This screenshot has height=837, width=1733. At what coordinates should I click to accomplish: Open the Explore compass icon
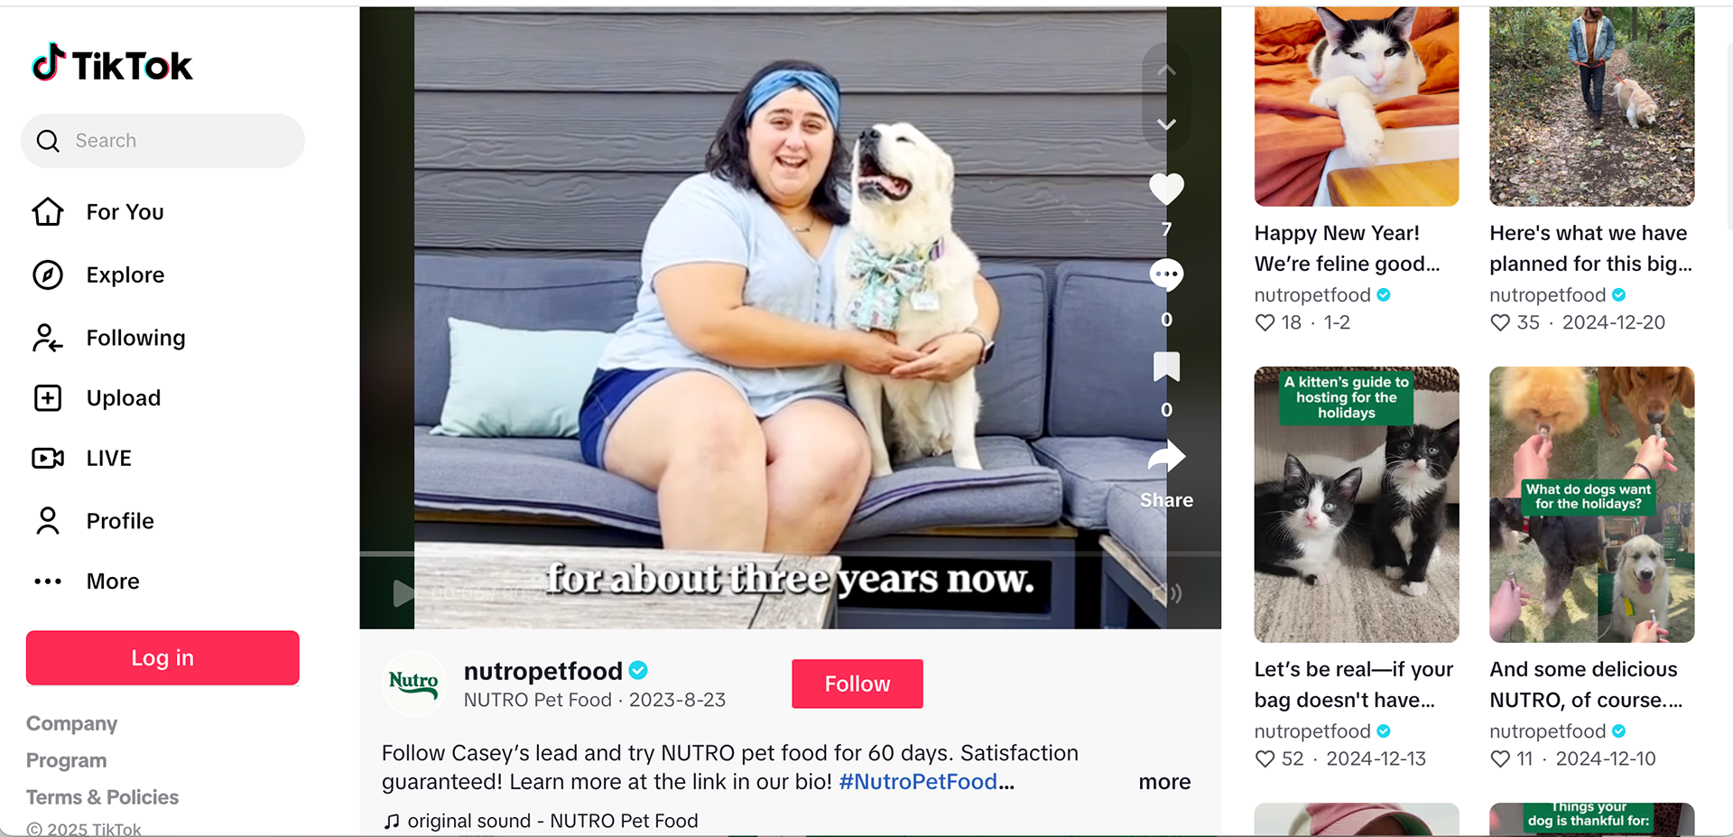tap(48, 274)
